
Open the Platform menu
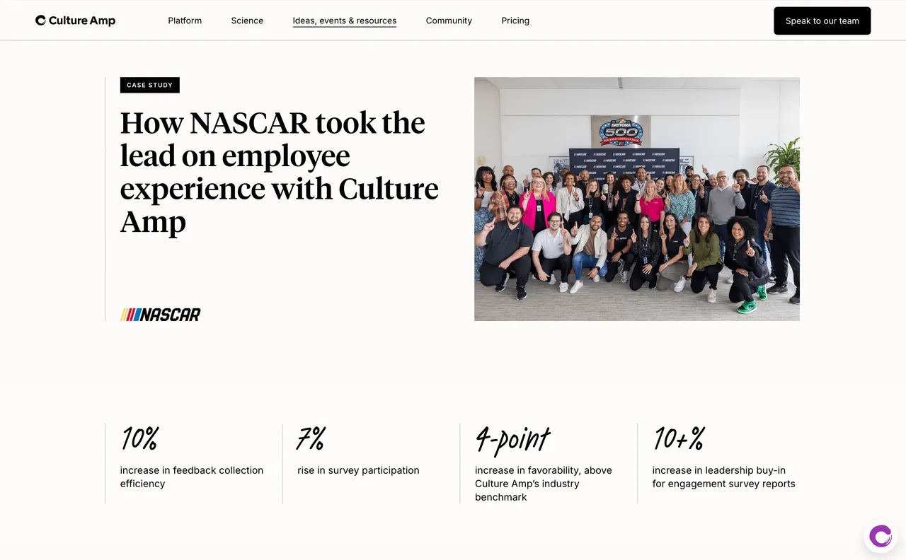pos(185,21)
